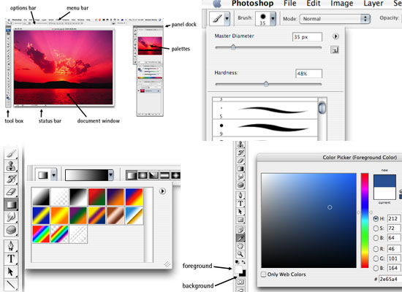Open the Layer menu

tap(373, 4)
